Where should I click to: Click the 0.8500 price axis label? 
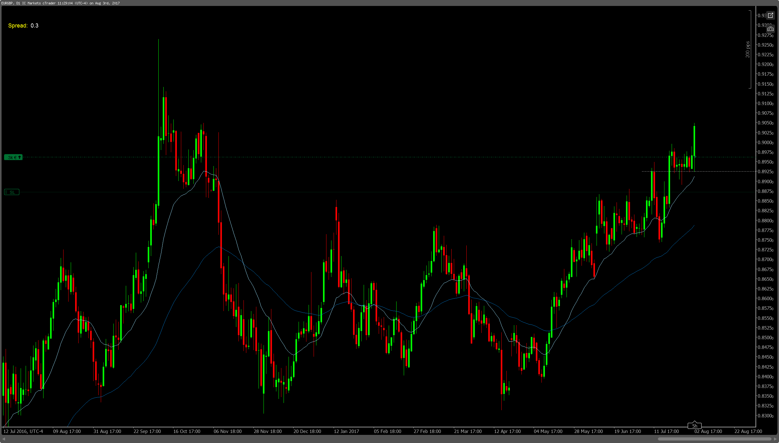[765, 338]
